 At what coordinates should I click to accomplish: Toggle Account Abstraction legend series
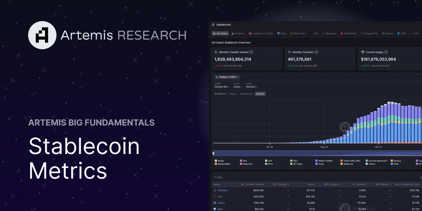(376, 161)
